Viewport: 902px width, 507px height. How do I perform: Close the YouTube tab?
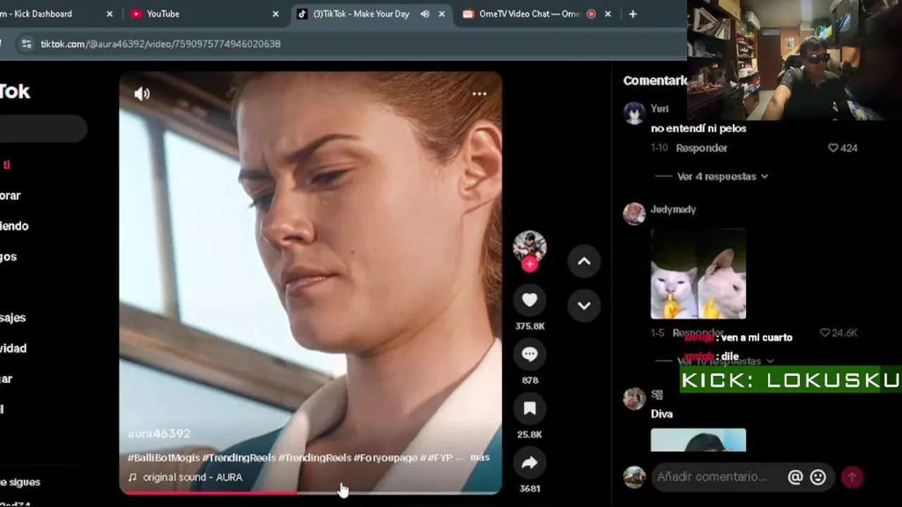[276, 13]
